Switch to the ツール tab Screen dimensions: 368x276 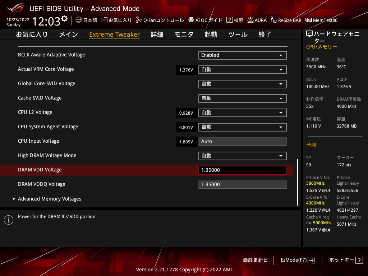pyautogui.click(x=238, y=34)
